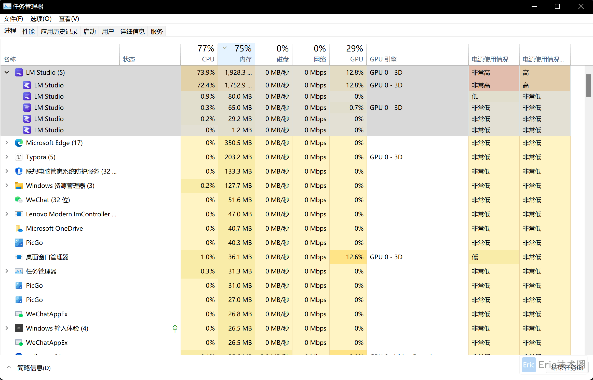This screenshot has height=380, width=593.
Task: Select the 进程 tab
Action: click(10, 31)
